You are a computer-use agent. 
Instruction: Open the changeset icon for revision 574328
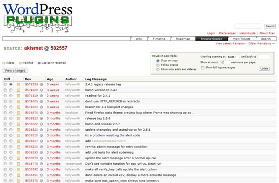[x=41, y=90]
